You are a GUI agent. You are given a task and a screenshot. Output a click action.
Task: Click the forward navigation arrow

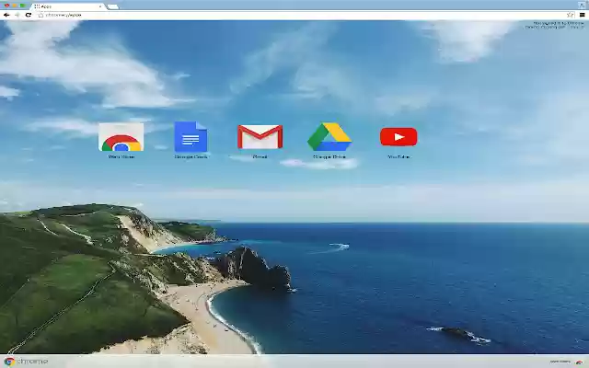(17, 15)
